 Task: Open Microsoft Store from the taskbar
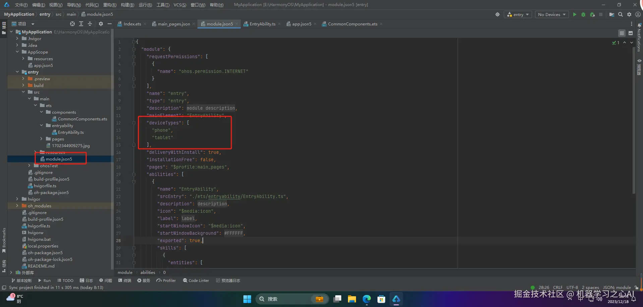382,299
